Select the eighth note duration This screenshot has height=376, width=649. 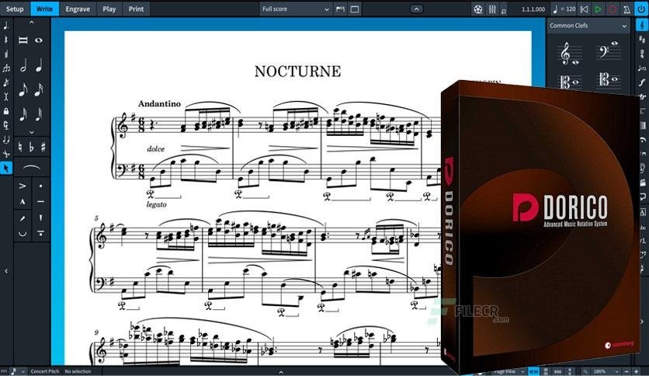[x=23, y=91]
